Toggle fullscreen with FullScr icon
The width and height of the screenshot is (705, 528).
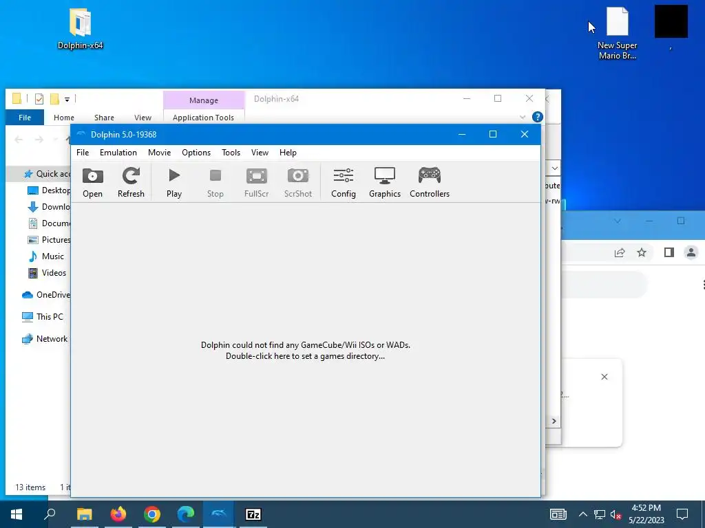[x=256, y=182]
